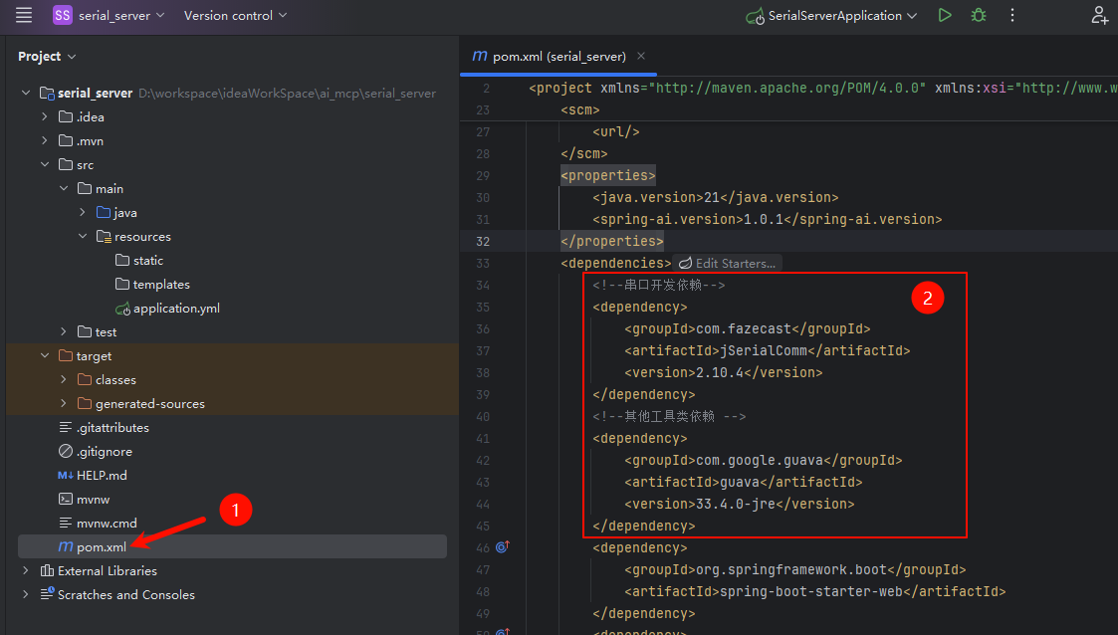Screen dimensions: 1118x635
Task: Collapse the resources folder
Action: [x=82, y=236]
